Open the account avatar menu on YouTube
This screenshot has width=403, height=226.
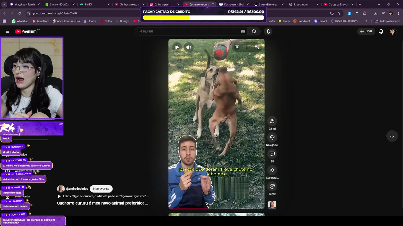(x=393, y=31)
